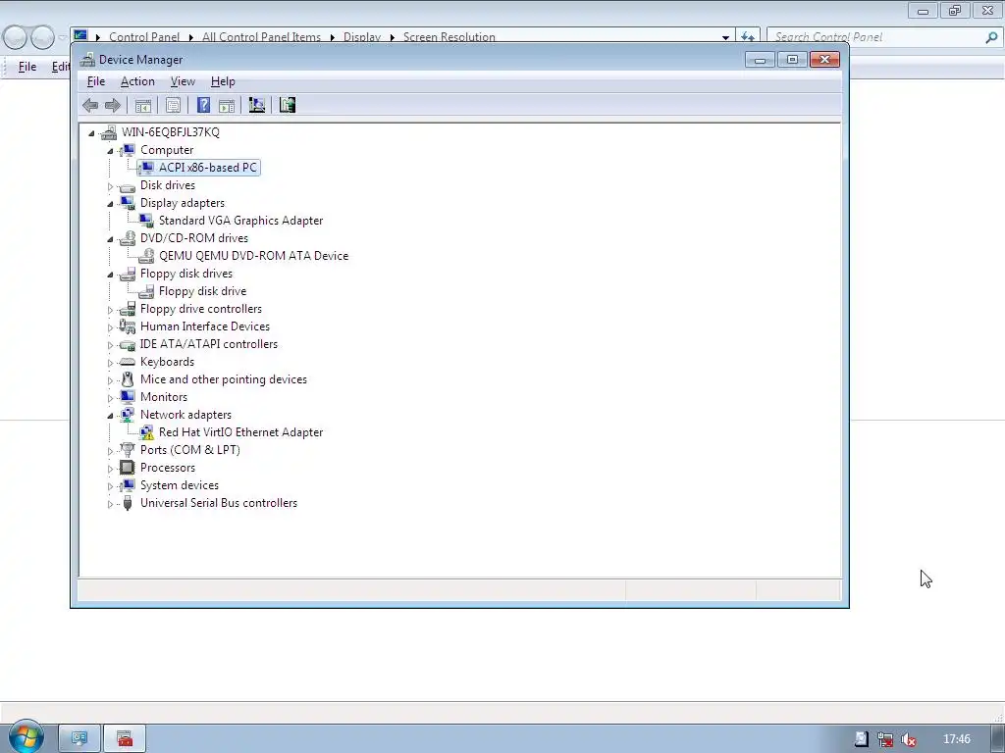Expand the System devices category
The height and width of the screenshot is (753, 1005).
tap(110, 486)
